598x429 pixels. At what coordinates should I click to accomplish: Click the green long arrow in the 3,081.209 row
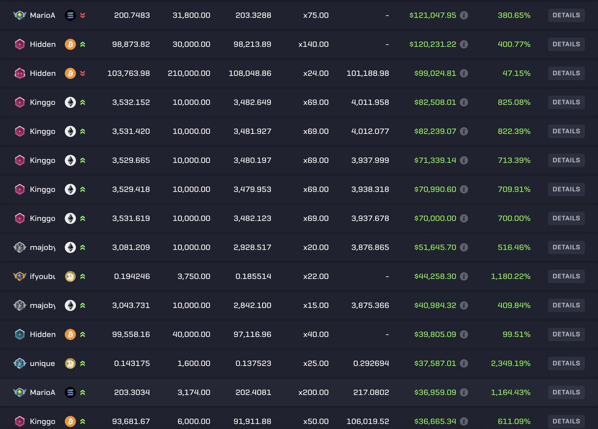(x=83, y=247)
